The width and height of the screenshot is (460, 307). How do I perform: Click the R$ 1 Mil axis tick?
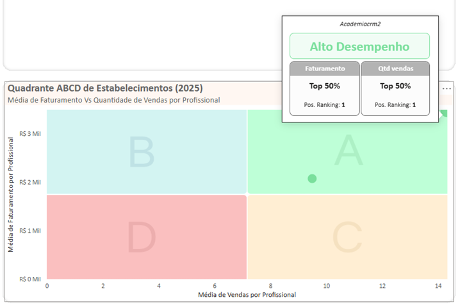click(30, 230)
